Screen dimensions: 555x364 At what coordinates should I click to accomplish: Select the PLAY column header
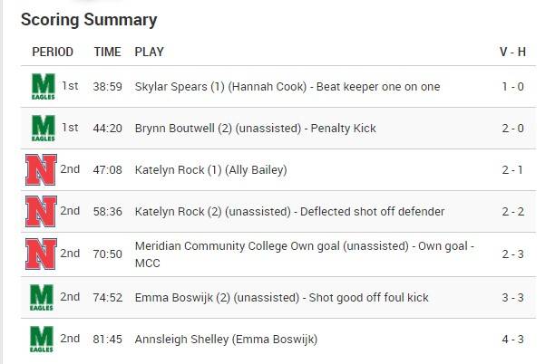149,52
